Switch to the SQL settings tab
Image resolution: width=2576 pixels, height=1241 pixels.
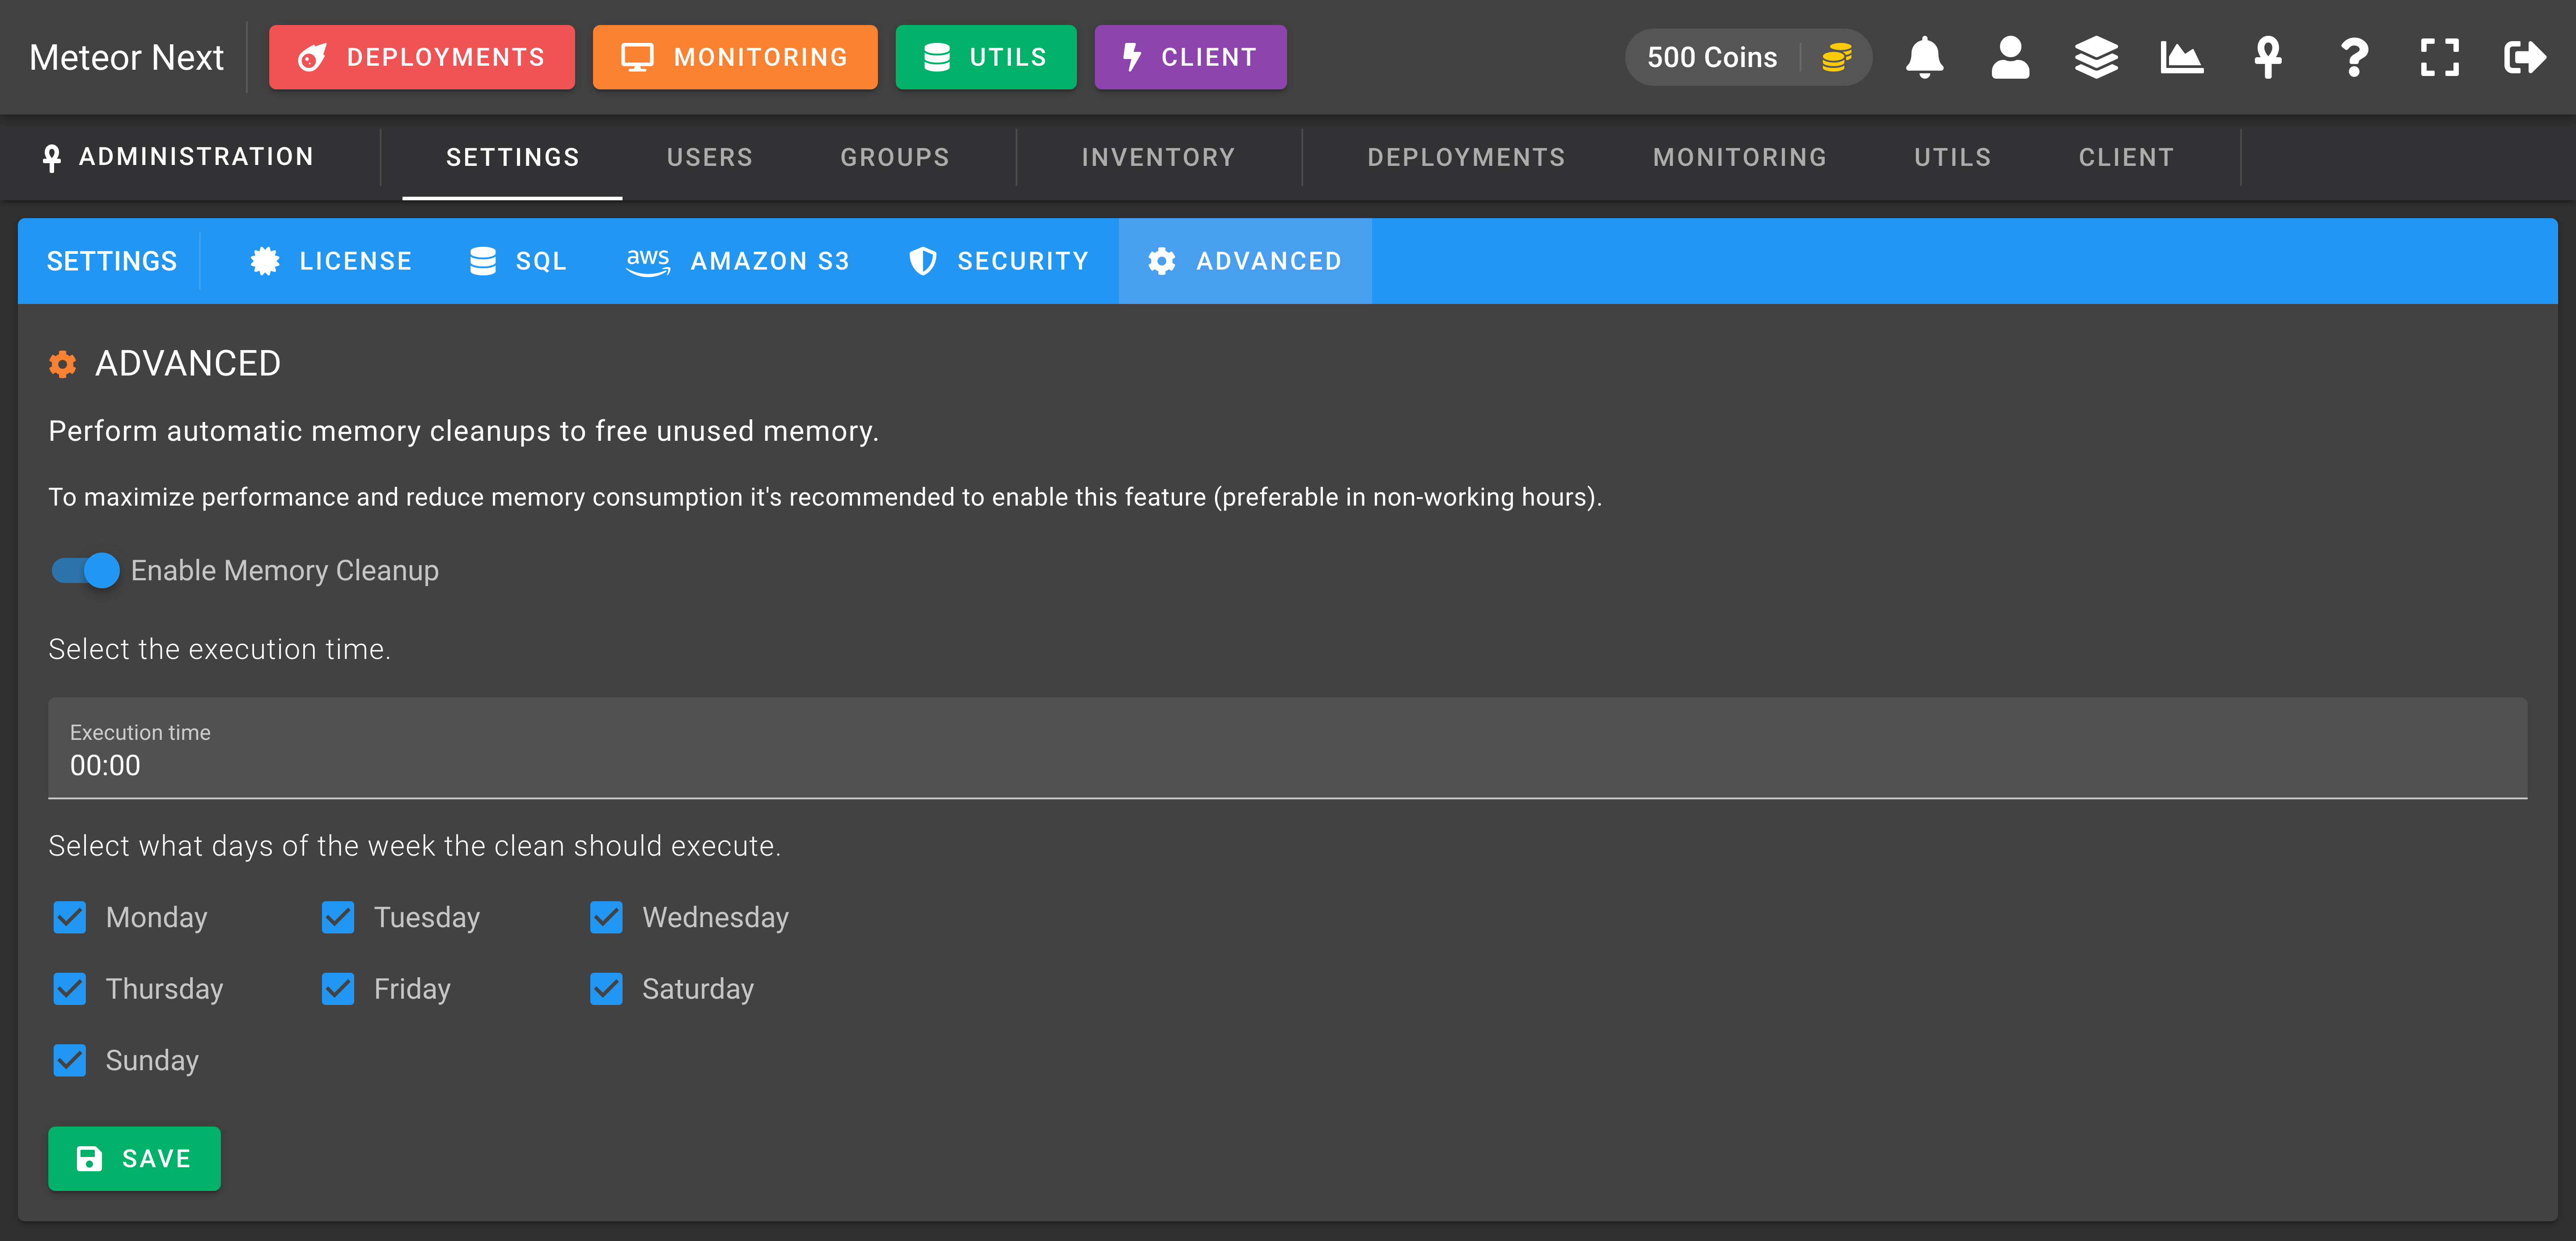click(x=518, y=261)
